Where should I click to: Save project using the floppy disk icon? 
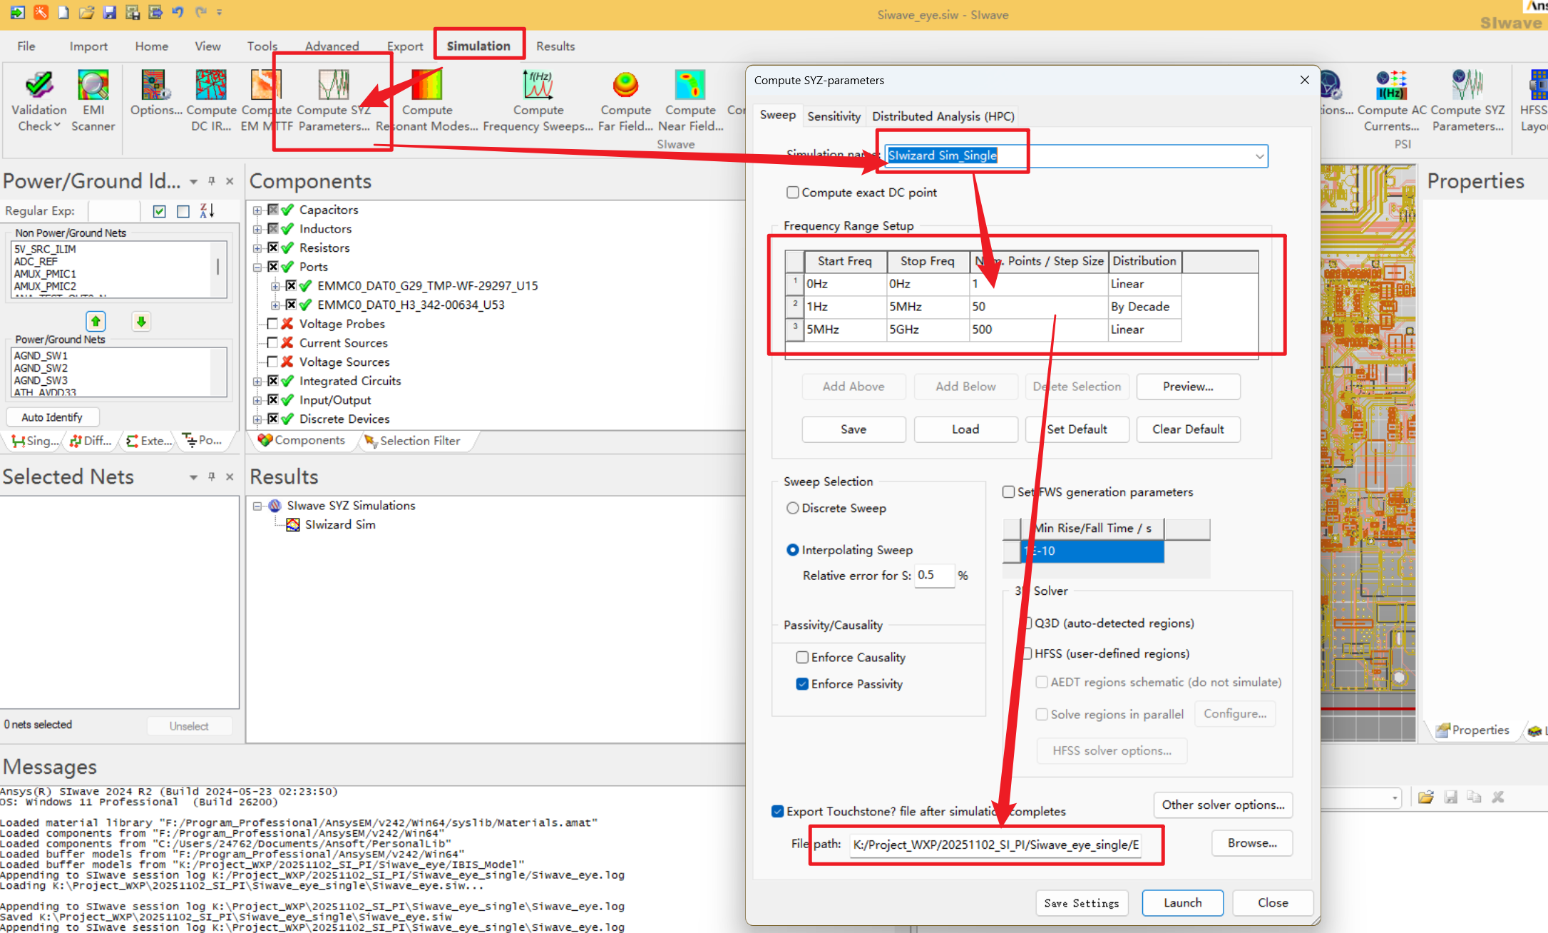(x=109, y=12)
